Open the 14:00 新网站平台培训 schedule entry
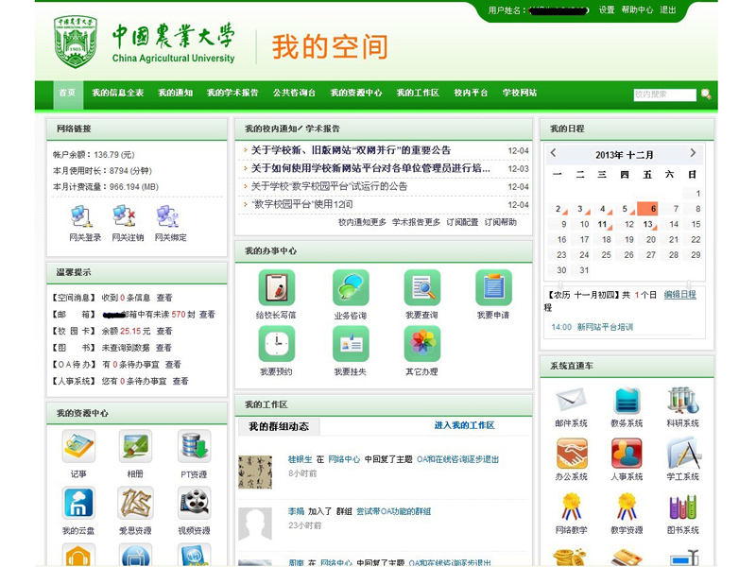This screenshot has width=756, height=567. click(593, 327)
